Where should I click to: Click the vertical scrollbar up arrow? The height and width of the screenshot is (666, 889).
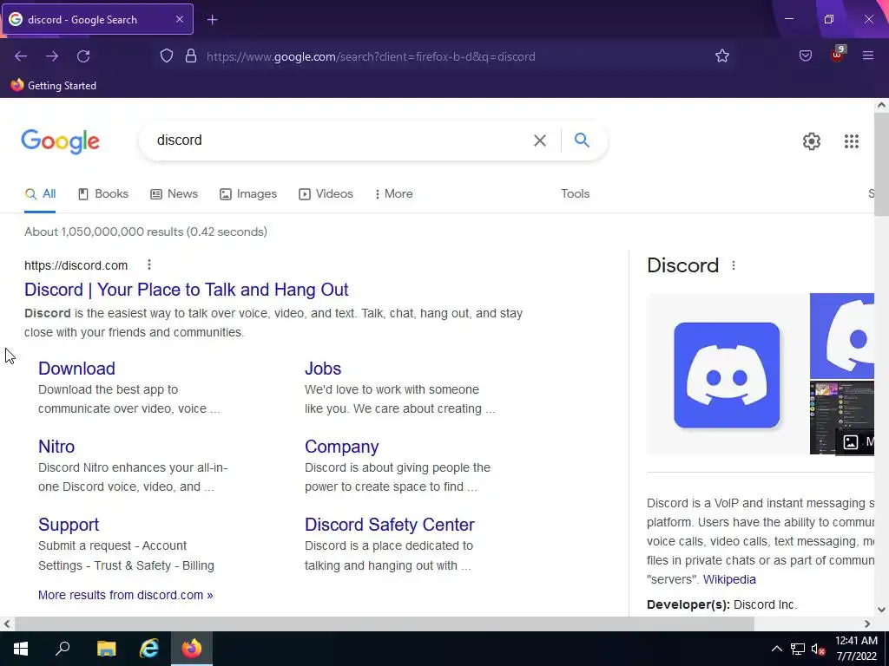881,105
